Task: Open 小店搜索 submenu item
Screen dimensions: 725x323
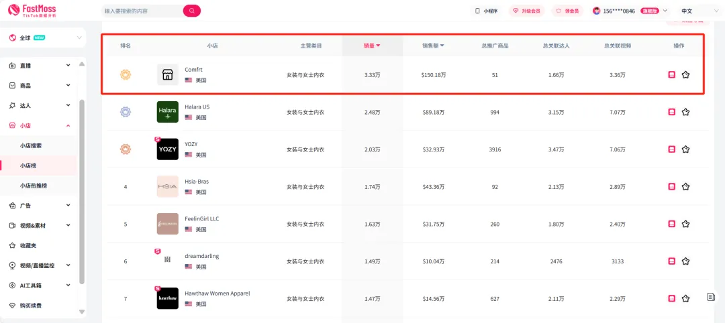Action: [x=31, y=145]
